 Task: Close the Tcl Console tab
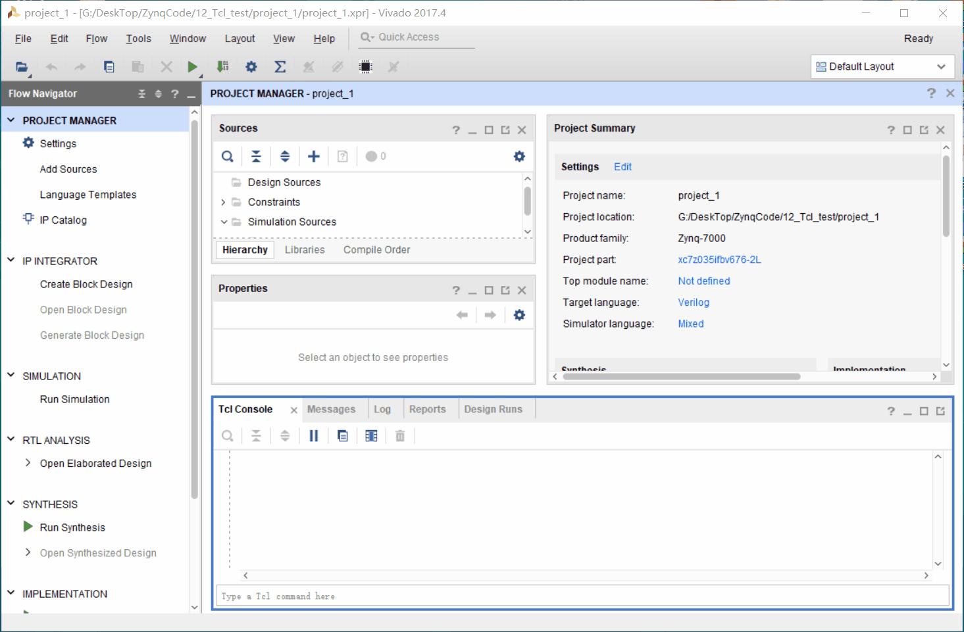point(293,410)
